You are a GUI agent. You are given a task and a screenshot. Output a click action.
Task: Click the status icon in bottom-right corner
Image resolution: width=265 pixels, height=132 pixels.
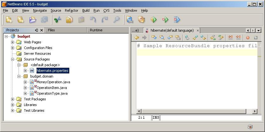click(250, 127)
